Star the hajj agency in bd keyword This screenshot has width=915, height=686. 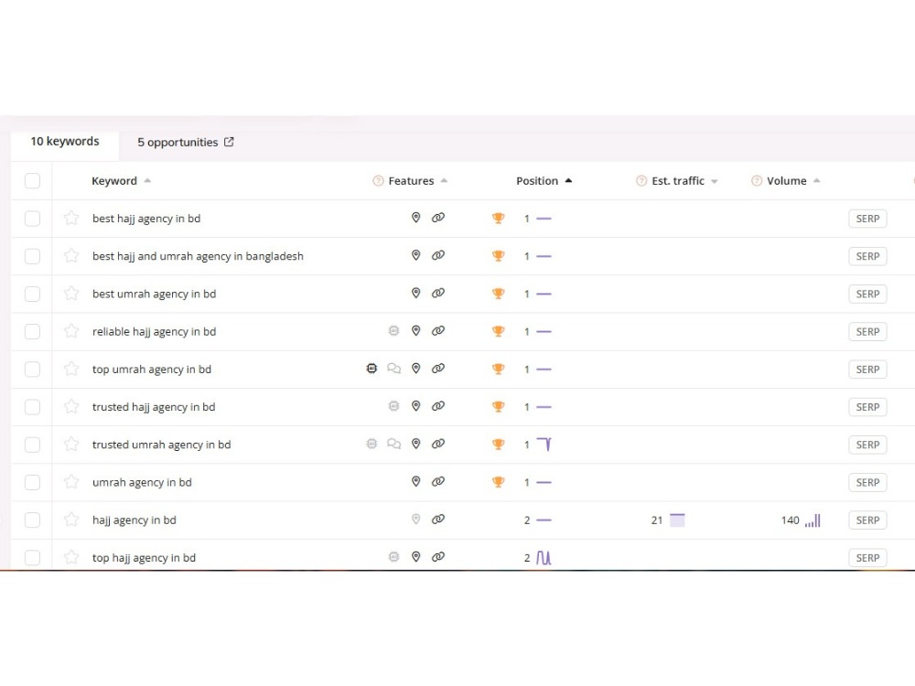[71, 520]
